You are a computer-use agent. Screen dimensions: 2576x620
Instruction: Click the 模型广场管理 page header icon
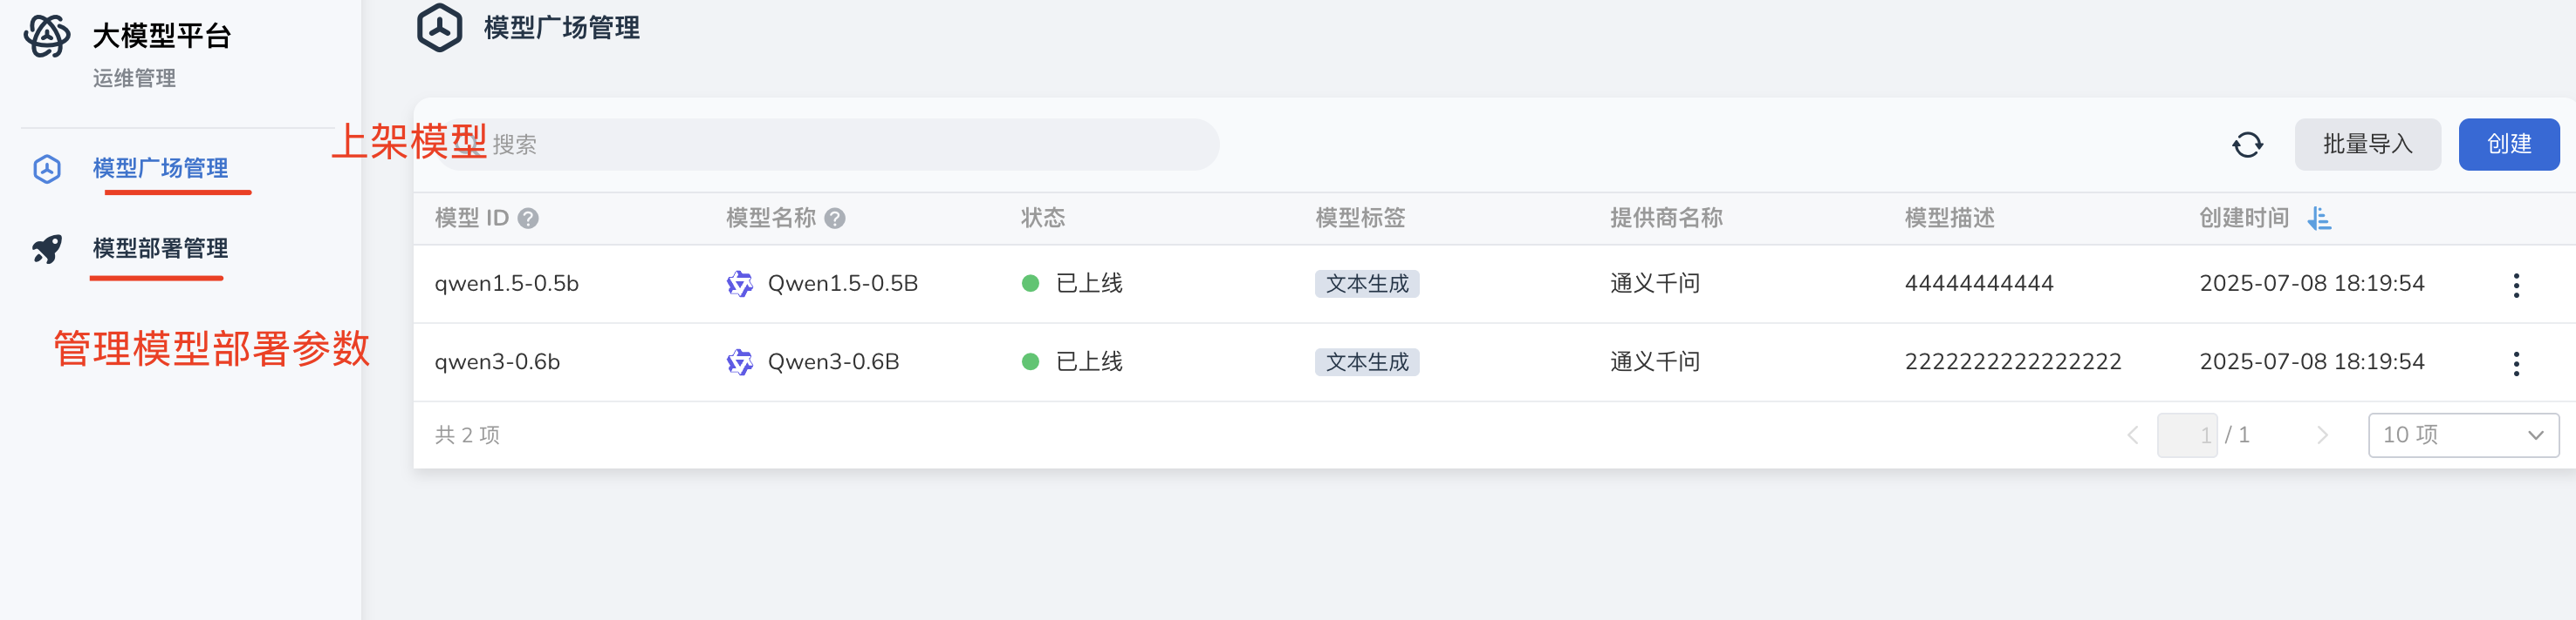click(440, 28)
